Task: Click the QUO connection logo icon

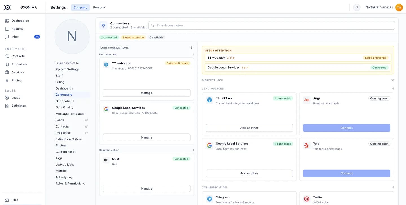Action: (106, 160)
